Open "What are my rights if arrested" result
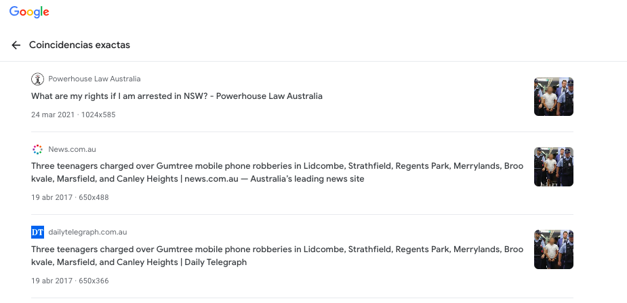The image size is (627, 303). pyautogui.click(x=176, y=96)
